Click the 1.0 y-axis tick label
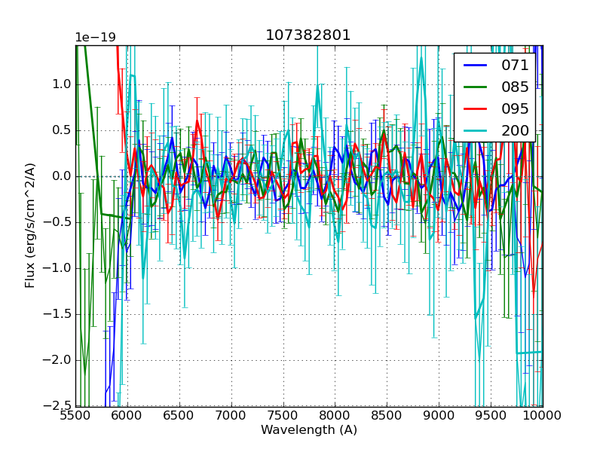 click(60, 84)
